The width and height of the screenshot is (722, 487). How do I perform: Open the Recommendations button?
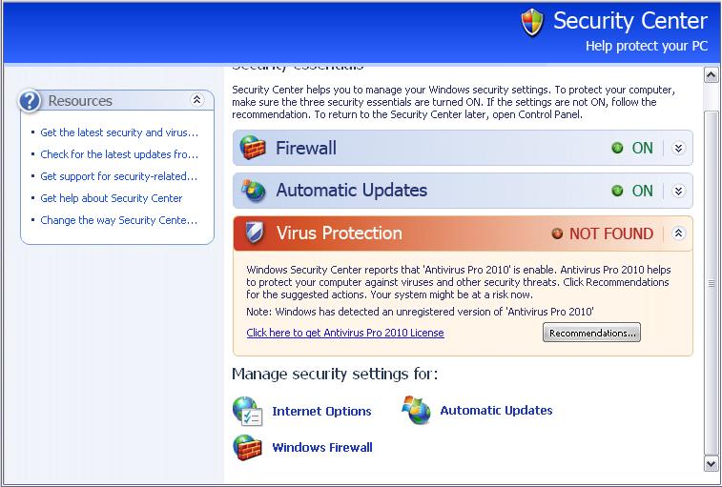point(591,333)
